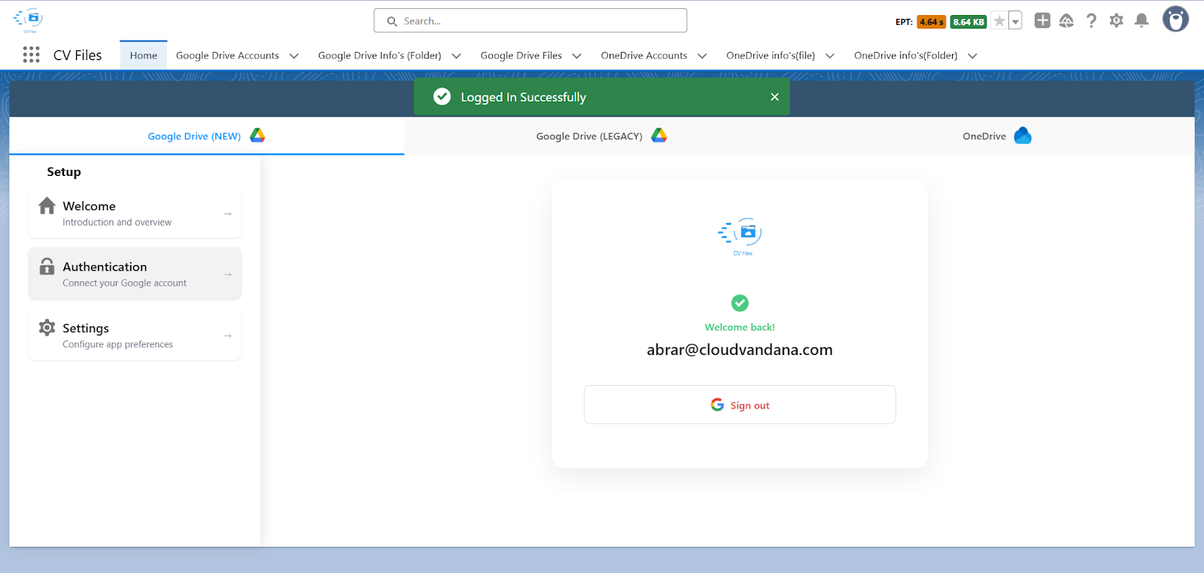
Task: Open the Settings setup step
Action: pos(135,335)
